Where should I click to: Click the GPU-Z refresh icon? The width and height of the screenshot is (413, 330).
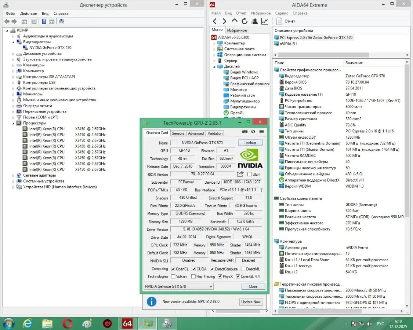[253, 132]
